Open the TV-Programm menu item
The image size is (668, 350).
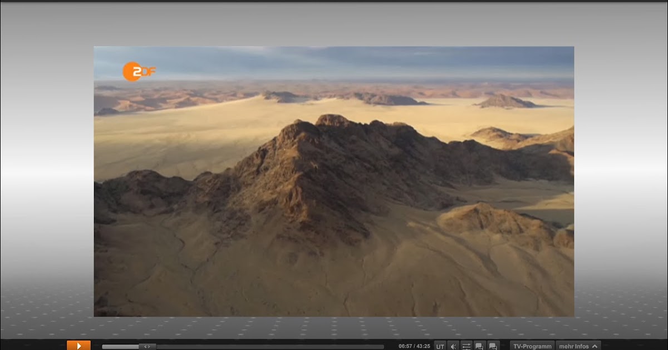pyautogui.click(x=532, y=346)
